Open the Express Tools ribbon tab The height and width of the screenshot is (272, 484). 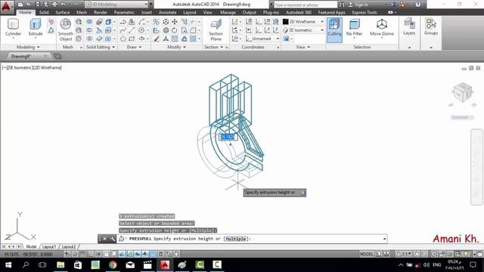[x=365, y=12]
